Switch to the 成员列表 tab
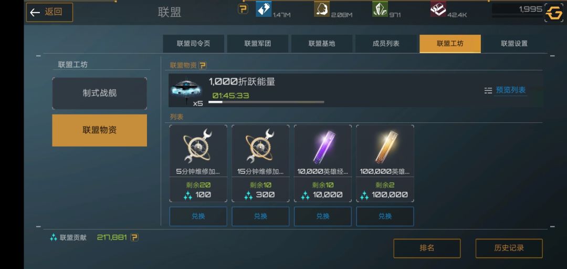This screenshot has height=269, width=567. coord(386,44)
